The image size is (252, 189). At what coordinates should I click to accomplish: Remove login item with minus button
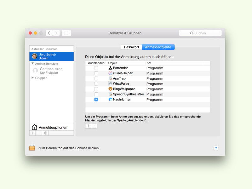click(94, 126)
